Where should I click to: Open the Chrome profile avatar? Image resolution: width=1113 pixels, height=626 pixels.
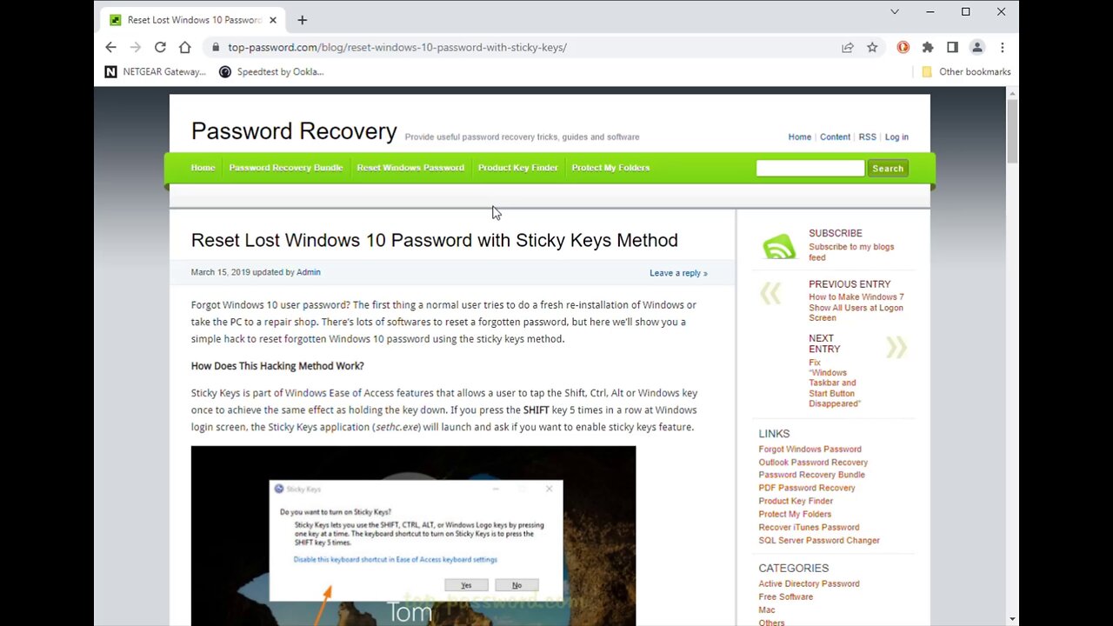click(x=977, y=48)
